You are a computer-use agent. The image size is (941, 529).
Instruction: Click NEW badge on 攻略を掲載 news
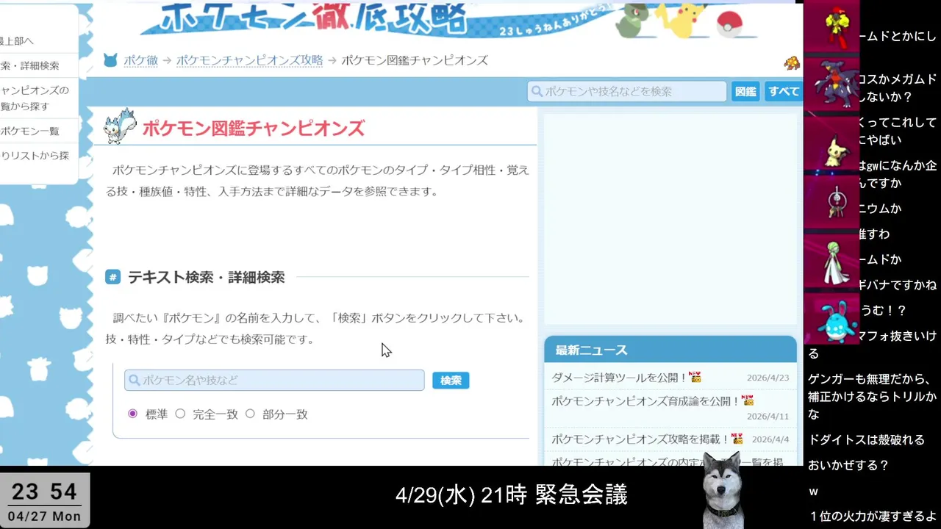click(737, 439)
